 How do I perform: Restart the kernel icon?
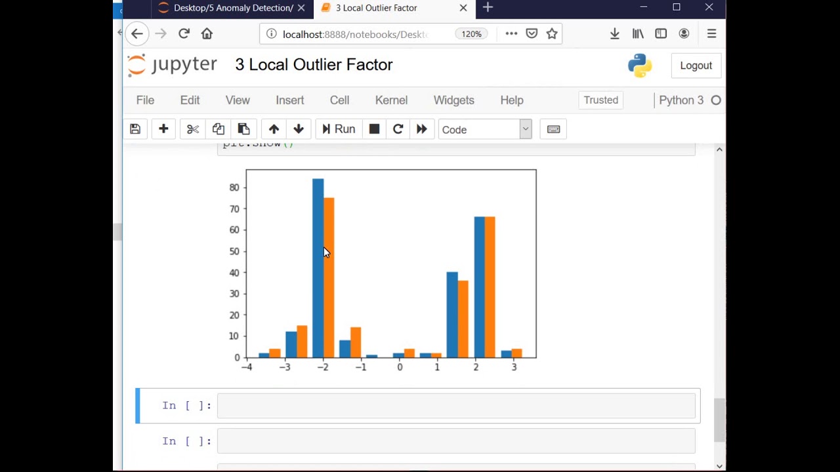(398, 129)
